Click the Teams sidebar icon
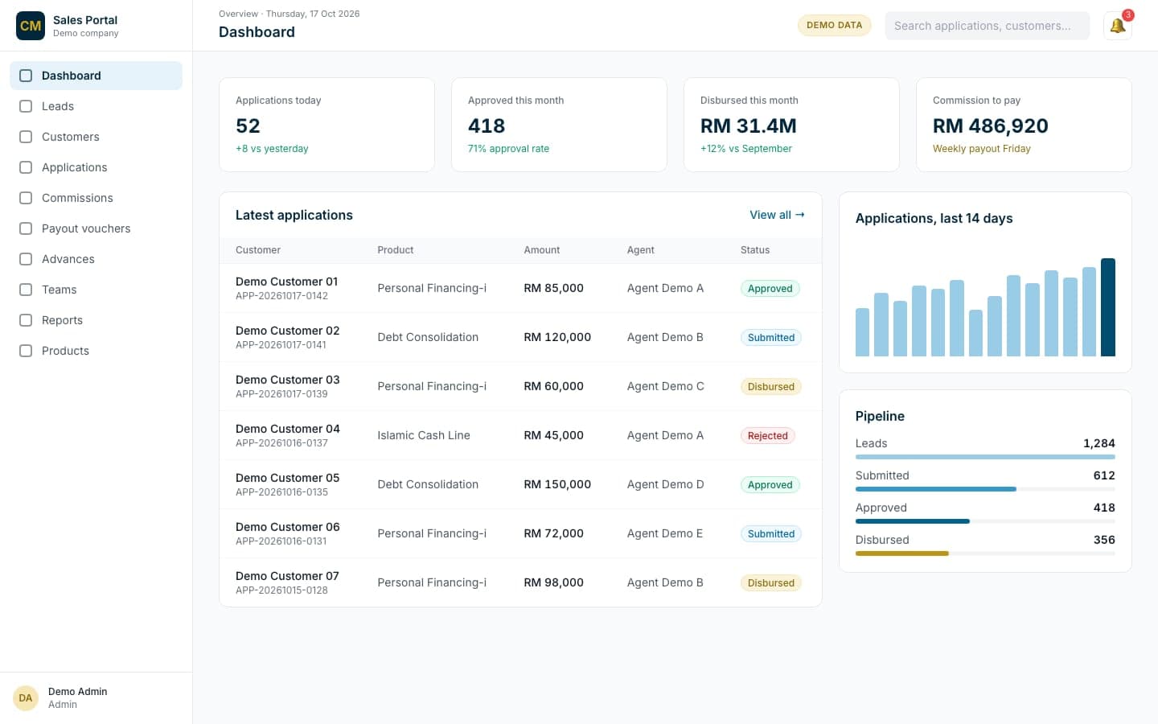 (26, 290)
